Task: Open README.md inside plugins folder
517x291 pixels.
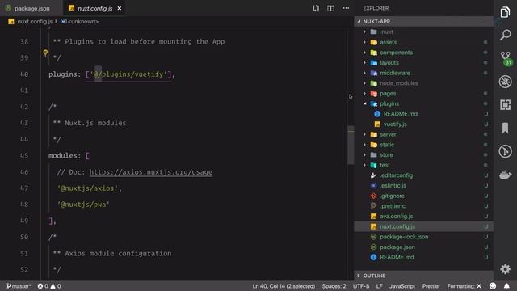Action: tap(423, 114)
